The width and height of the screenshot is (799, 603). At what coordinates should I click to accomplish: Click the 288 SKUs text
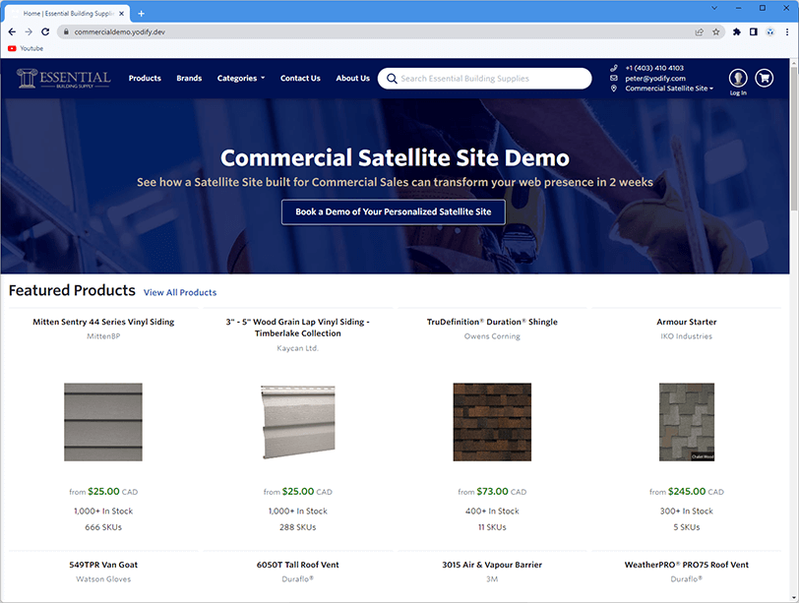click(x=297, y=527)
